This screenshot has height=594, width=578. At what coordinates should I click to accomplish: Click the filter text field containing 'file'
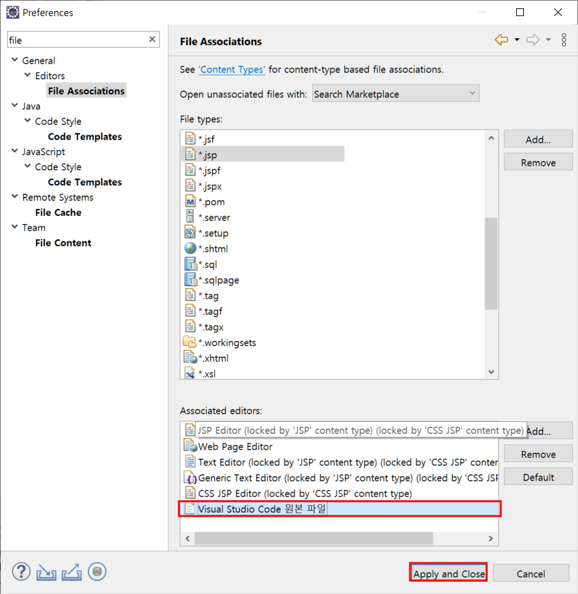click(83, 39)
